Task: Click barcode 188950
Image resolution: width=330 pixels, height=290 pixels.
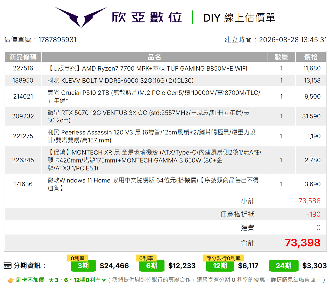Action: [23, 80]
